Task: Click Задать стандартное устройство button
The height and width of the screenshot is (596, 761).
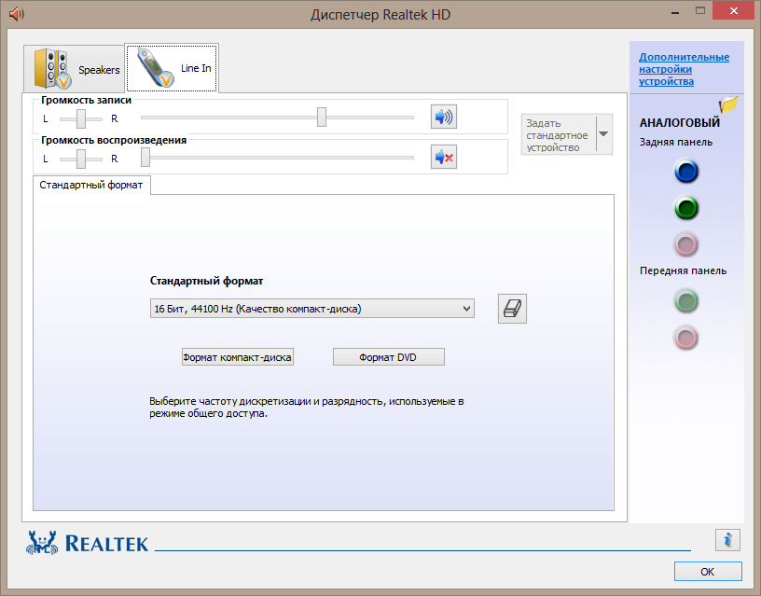Action: [x=558, y=135]
